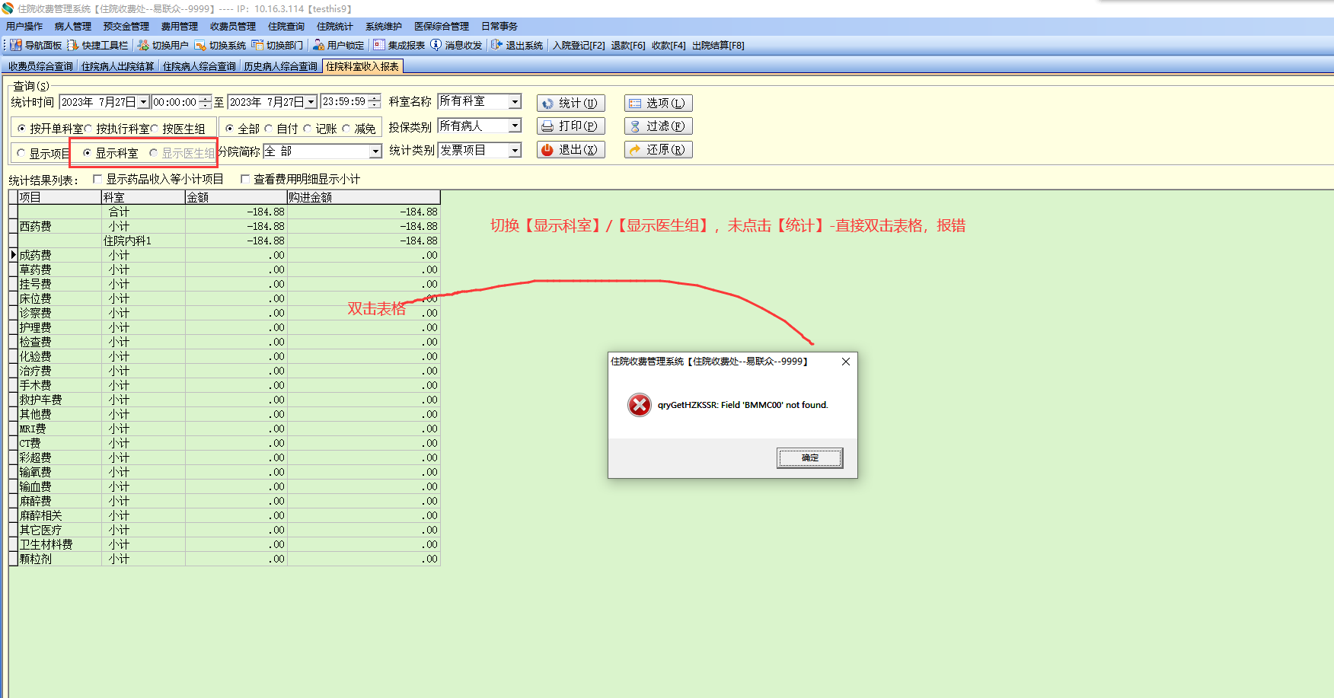Click the 退出(X) exit button
The width and height of the screenshot is (1334, 698).
(571, 150)
